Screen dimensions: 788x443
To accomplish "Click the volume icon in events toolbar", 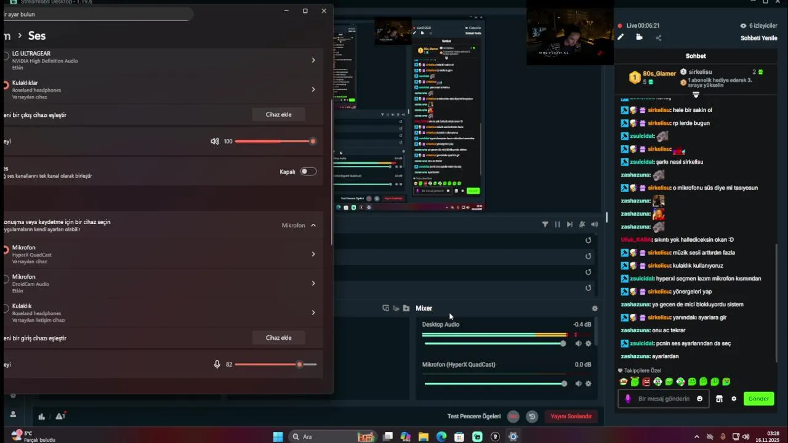I will coord(594,225).
